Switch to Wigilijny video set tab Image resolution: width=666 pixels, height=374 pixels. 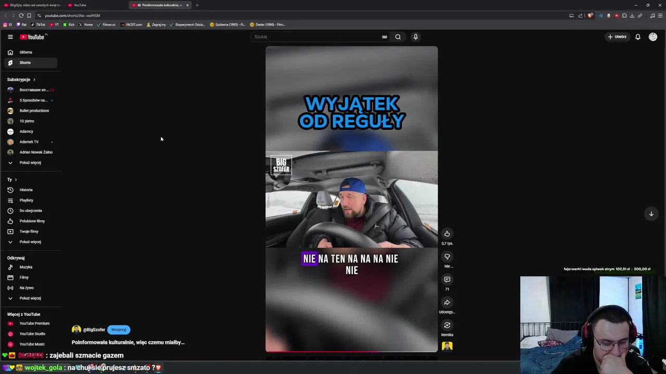32,5
